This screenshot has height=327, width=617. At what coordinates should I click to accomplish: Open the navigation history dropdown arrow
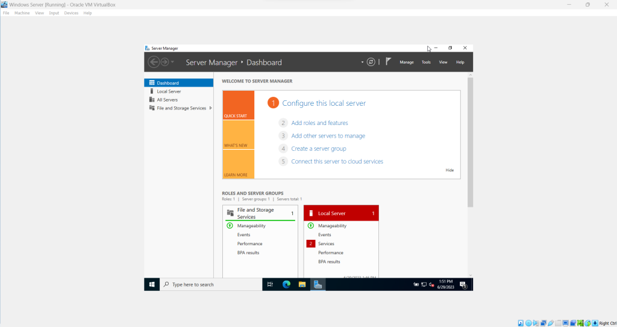pyautogui.click(x=172, y=62)
